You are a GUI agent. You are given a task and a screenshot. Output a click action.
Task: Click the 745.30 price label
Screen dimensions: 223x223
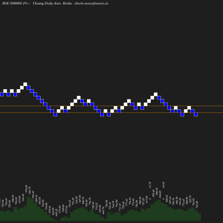point(197,204)
